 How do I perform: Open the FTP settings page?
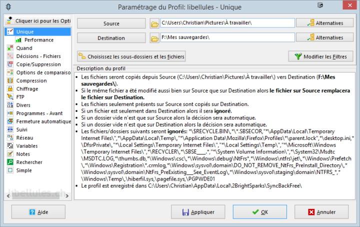[20, 97]
